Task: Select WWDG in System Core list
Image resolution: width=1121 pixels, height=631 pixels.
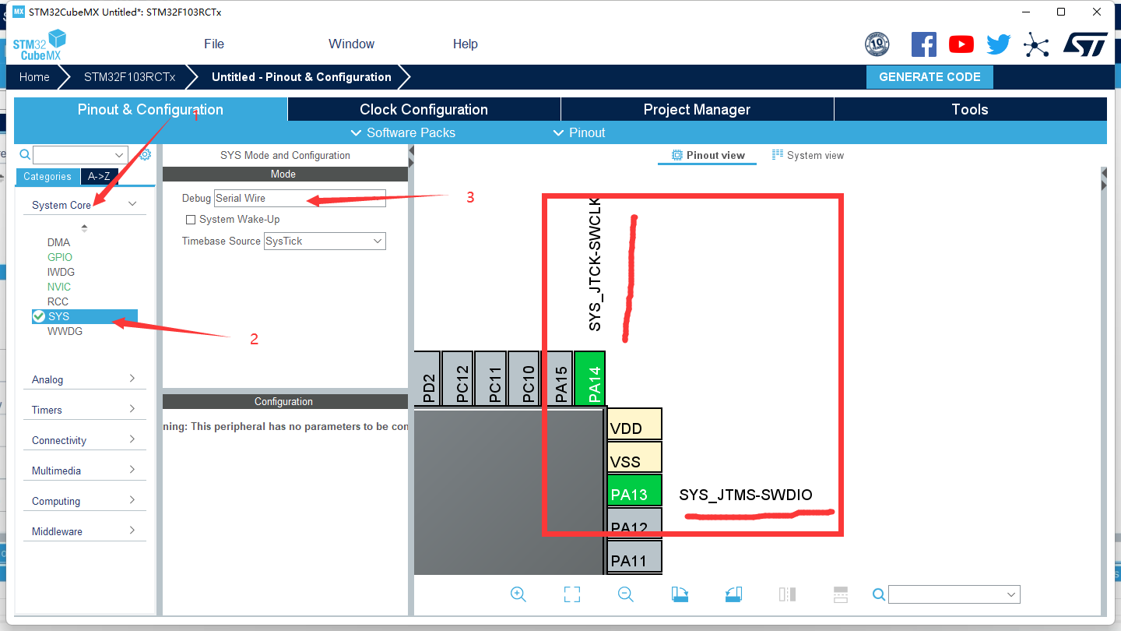Action: tap(65, 331)
